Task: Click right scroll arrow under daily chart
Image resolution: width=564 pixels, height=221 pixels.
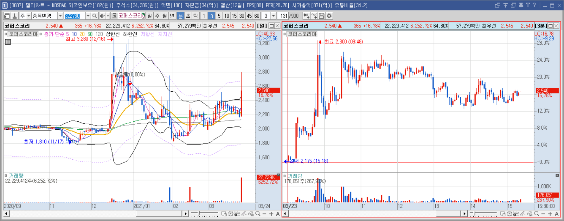Action: [x=186, y=214]
